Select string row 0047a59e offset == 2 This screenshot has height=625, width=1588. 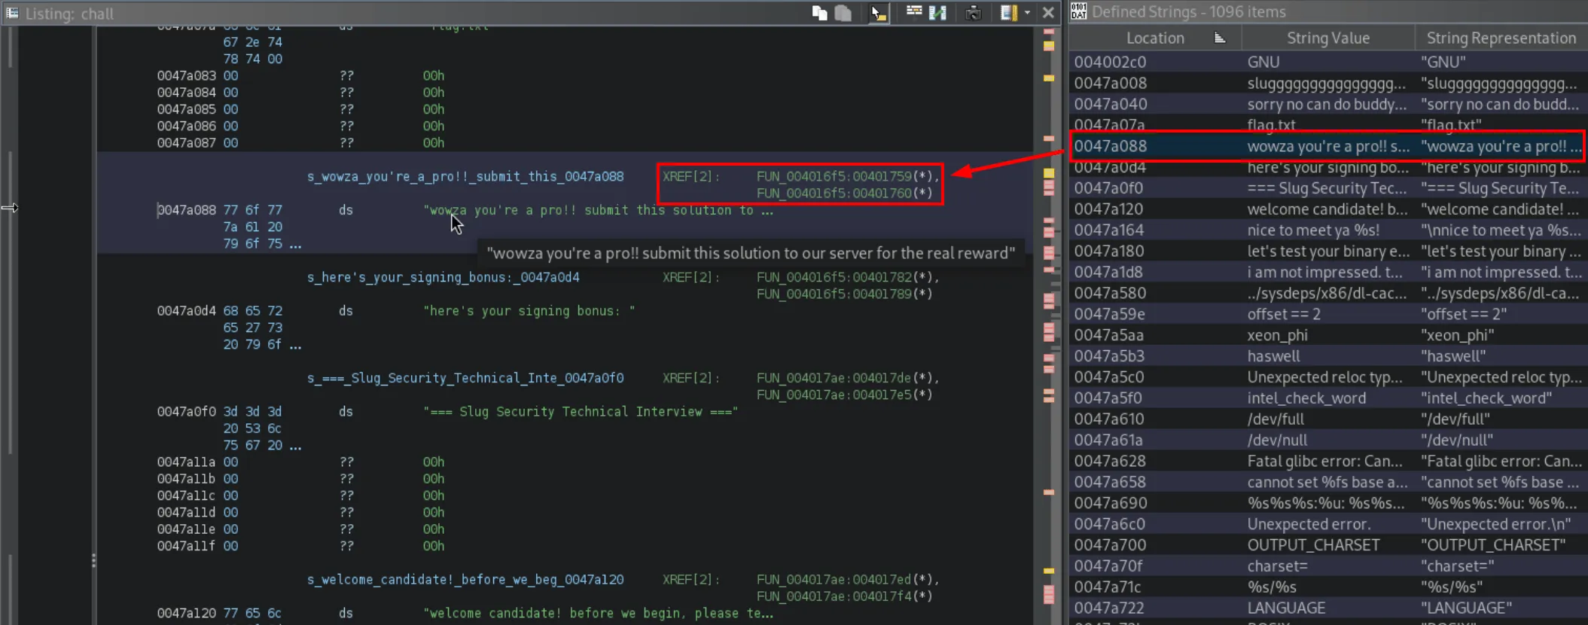pyautogui.click(x=1328, y=315)
